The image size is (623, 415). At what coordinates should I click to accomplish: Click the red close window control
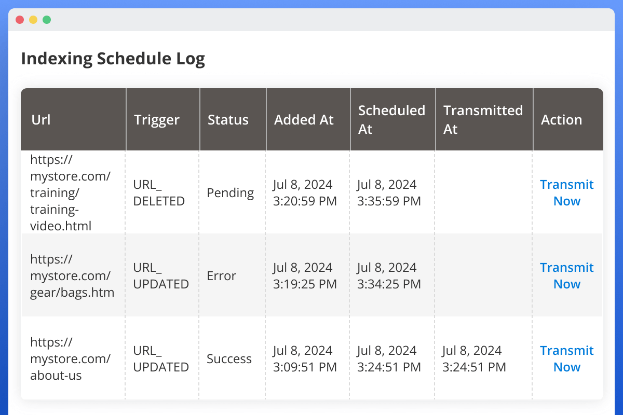(19, 19)
